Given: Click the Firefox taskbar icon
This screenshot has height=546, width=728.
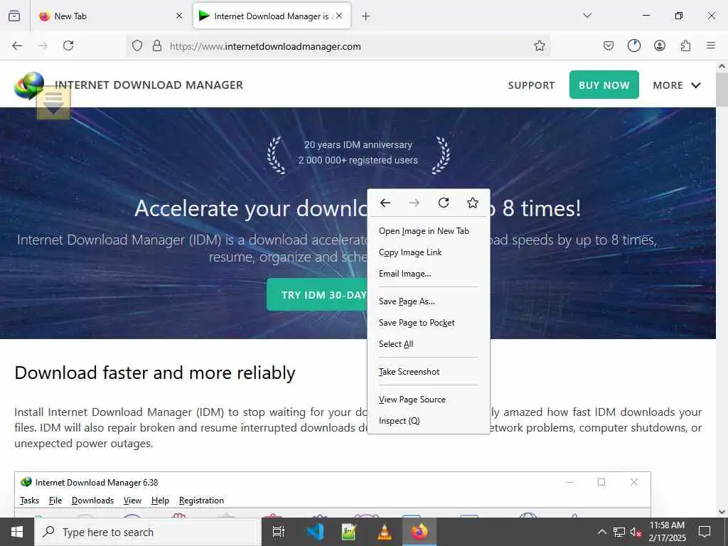Looking at the screenshot, I should [x=419, y=532].
